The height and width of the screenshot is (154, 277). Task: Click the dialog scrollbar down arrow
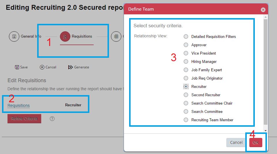[265, 131]
